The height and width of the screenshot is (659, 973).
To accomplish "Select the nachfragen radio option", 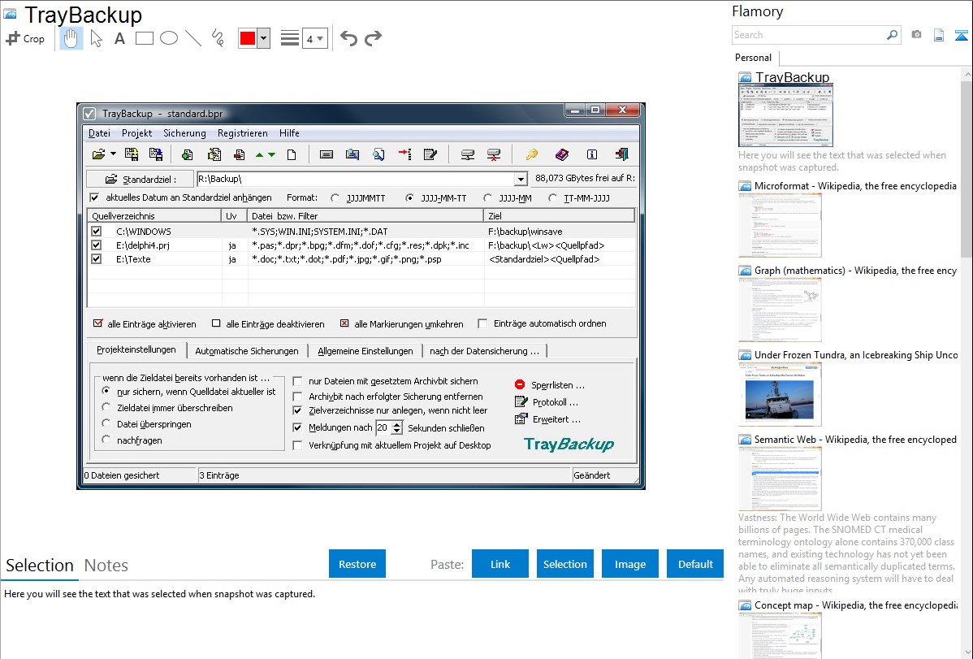I will pyautogui.click(x=106, y=440).
